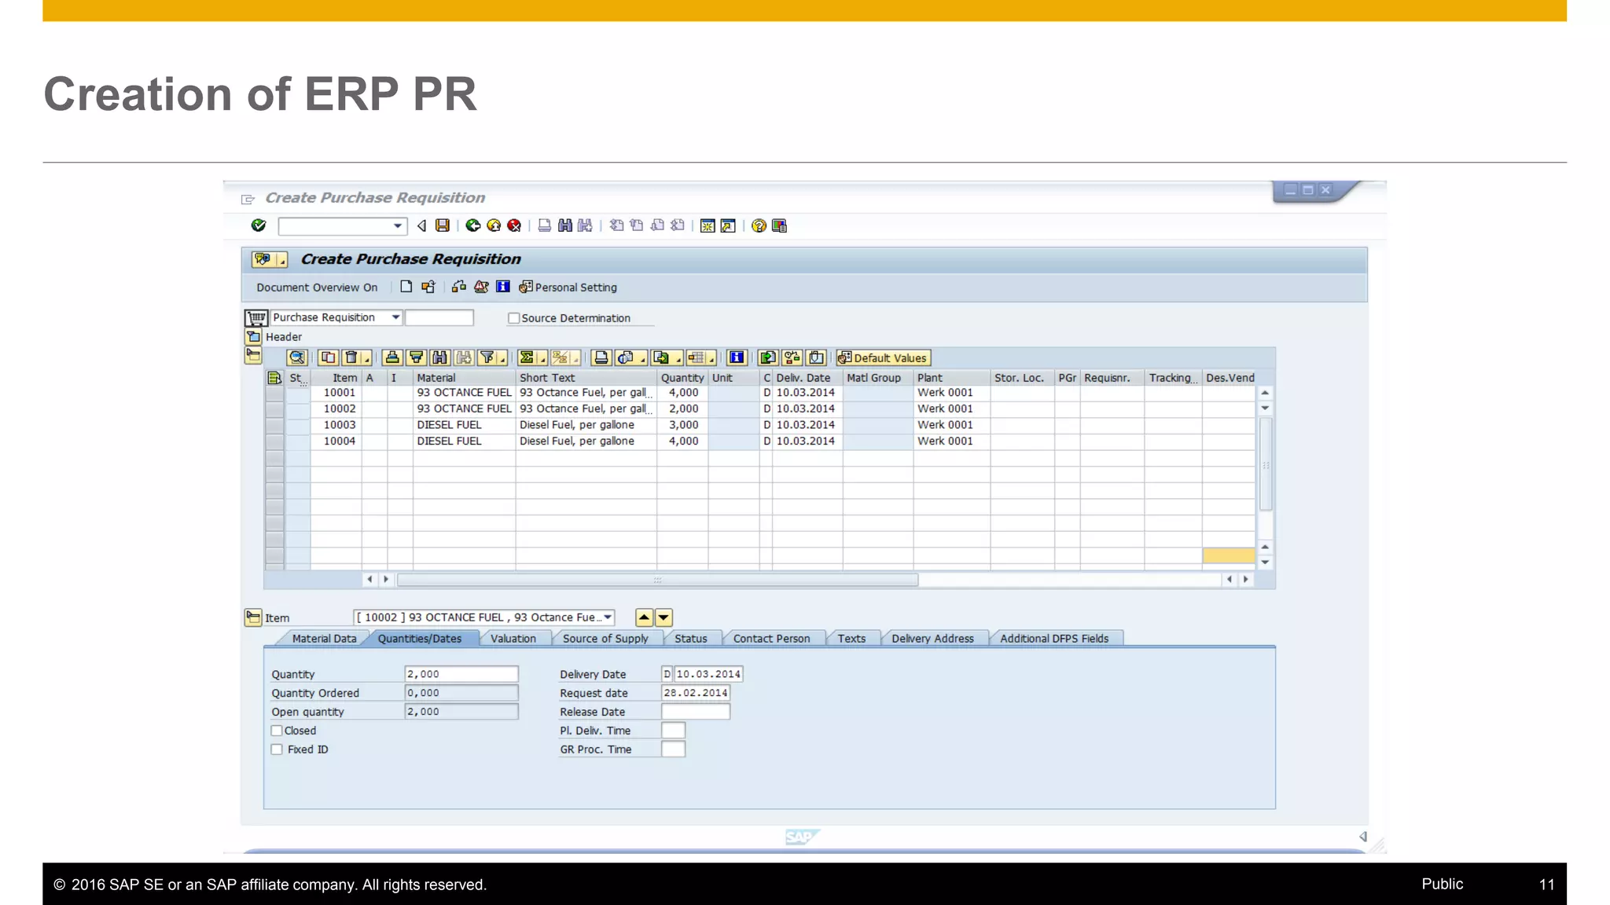Enable the Source Determination checkbox
Image resolution: width=1610 pixels, height=905 pixels.
[513, 318]
